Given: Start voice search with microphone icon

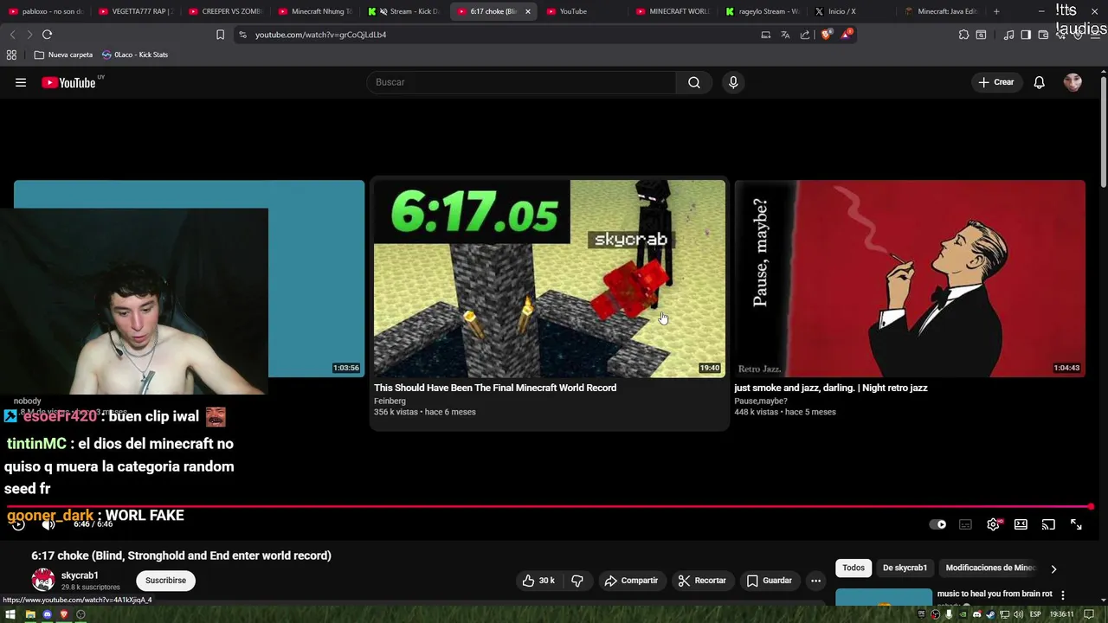Looking at the screenshot, I should (x=733, y=82).
